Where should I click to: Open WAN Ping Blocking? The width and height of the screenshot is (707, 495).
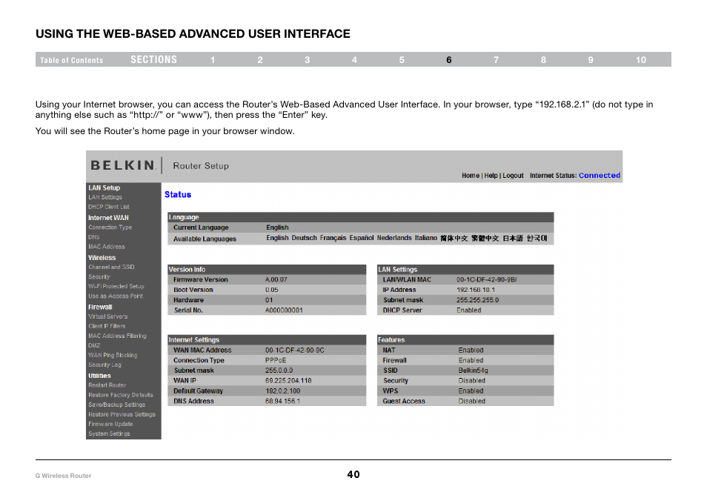point(113,355)
